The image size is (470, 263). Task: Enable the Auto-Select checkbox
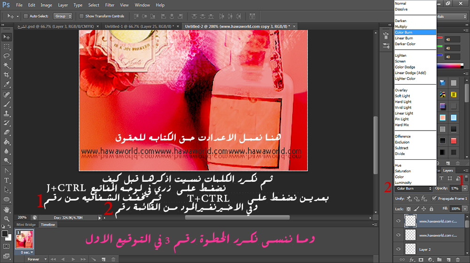[x=25, y=16]
